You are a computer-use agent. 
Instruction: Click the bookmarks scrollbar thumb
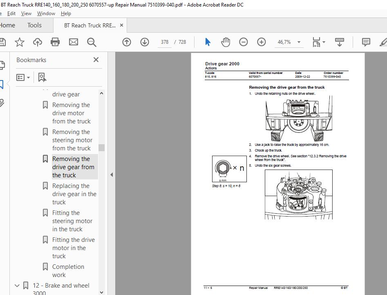pyautogui.click(x=101, y=147)
